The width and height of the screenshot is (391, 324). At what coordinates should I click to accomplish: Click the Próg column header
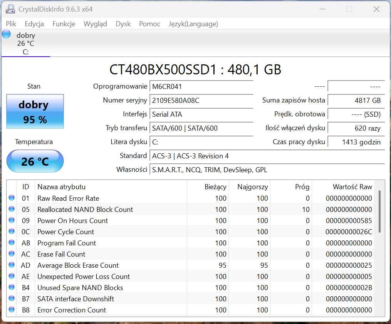coord(291,187)
